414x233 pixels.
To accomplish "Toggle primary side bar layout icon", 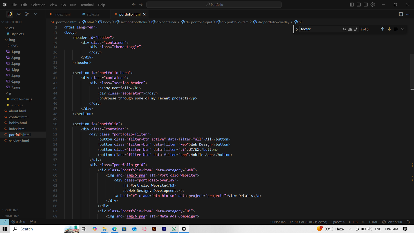I will click(352, 5).
